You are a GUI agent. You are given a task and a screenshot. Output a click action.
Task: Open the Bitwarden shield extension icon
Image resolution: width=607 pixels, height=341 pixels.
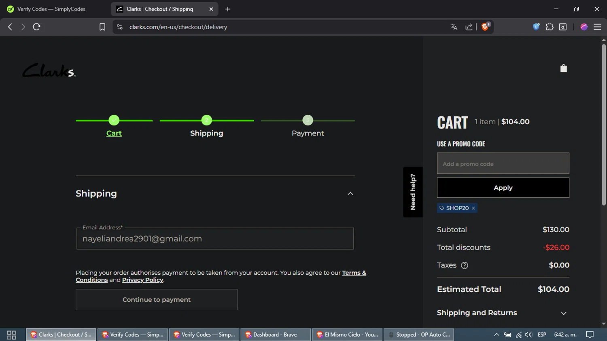pos(536,27)
